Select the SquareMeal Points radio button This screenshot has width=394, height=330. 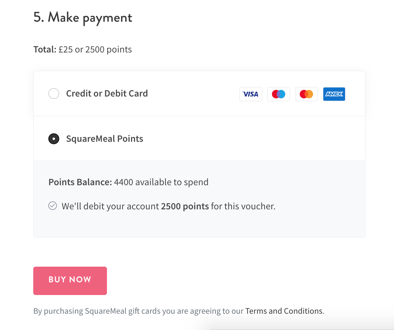tap(54, 139)
